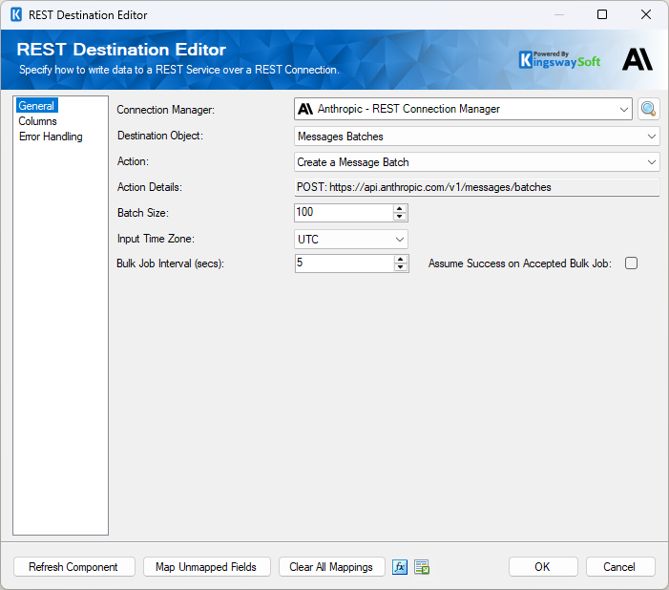Click the column mapping table icon

pyautogui.click(x=422, y=567)
